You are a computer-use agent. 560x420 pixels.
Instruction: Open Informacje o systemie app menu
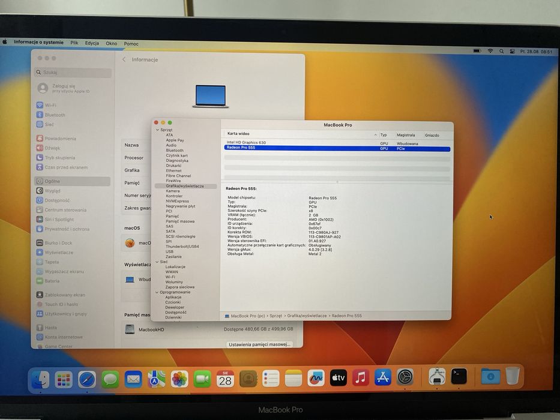pos(38,42)
